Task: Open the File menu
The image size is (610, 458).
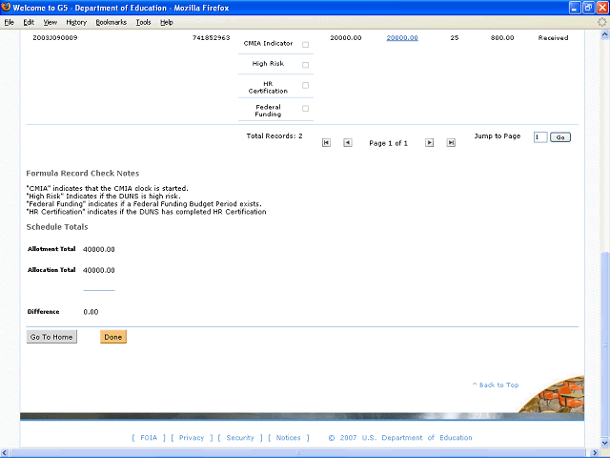Action: 9,22
